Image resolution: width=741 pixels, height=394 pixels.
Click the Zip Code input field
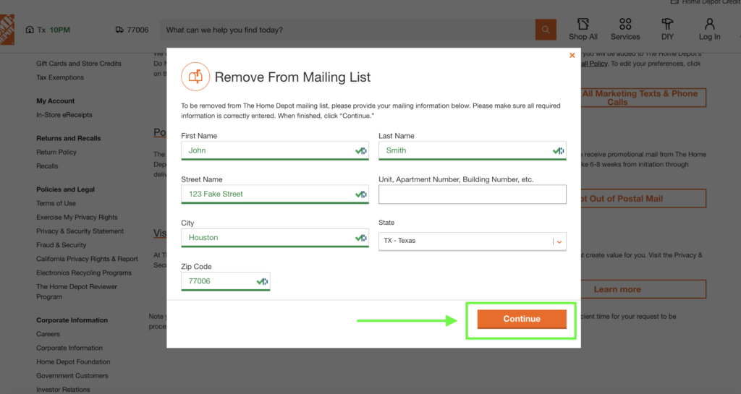point(219,281)
